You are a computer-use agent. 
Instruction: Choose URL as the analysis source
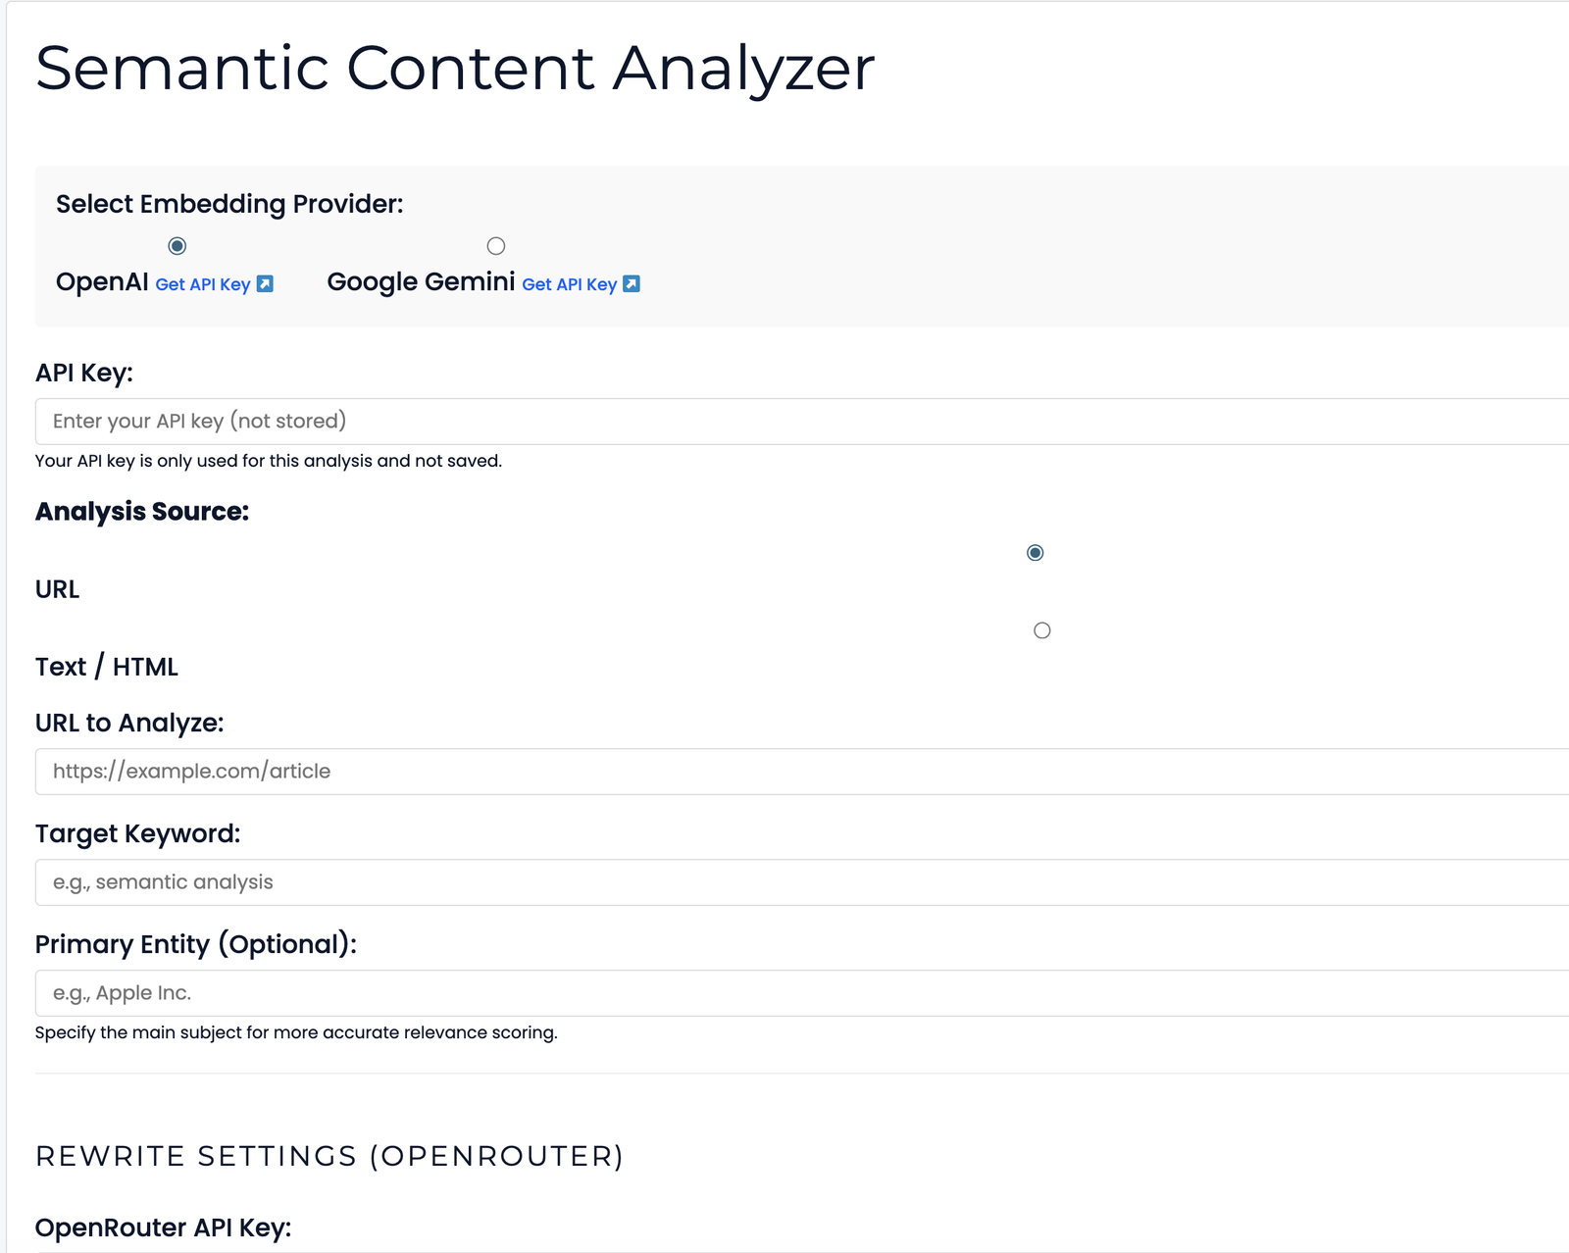coord(1036,553)
